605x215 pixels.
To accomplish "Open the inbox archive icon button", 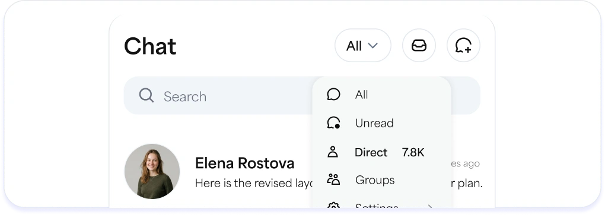I will 419,46.
